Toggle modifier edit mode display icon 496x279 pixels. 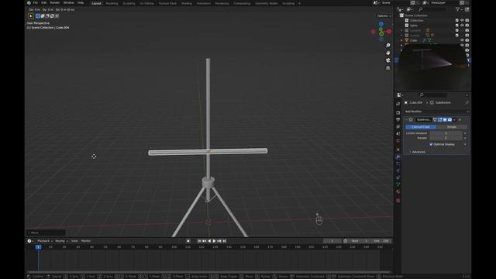click(x=440, y=120)
